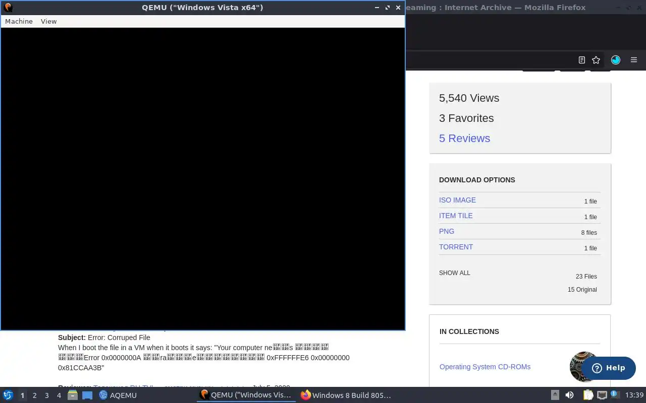Image resolution: width=646 pixels, height=403 pixels.
Task: Click the eject removable media tray icon
Action: [x=555, y=395]
